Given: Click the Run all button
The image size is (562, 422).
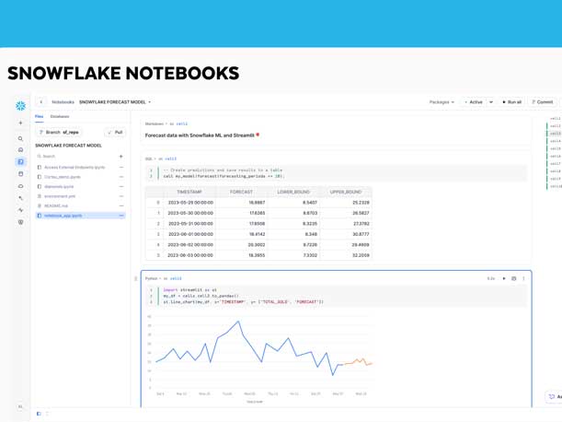Looking at the screenshot, I should click(x=512, y=102).
